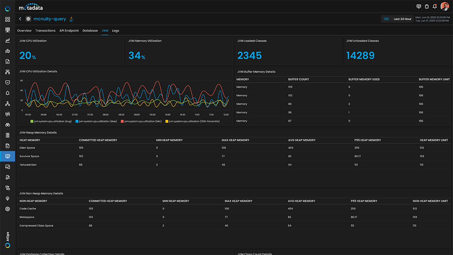Open the monitor/server list sidebar icon
Image resolution: width=453 pixels, height=255 pixels.
pyautogui.click(x=8, y=30)
